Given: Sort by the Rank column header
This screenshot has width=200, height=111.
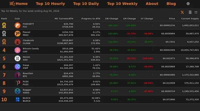Looking at the screenshot, I should pos(4,18).
